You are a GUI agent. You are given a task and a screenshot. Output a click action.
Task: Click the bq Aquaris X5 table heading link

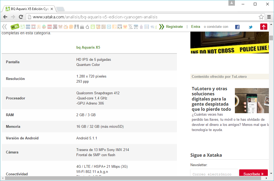pyautogui.click(x=88, y=48)
